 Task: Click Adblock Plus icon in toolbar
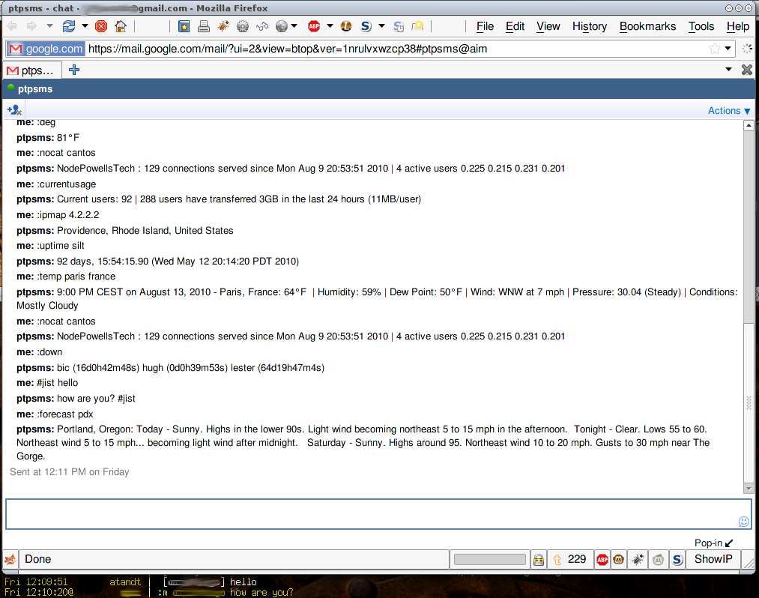click(x=314, y=26)
